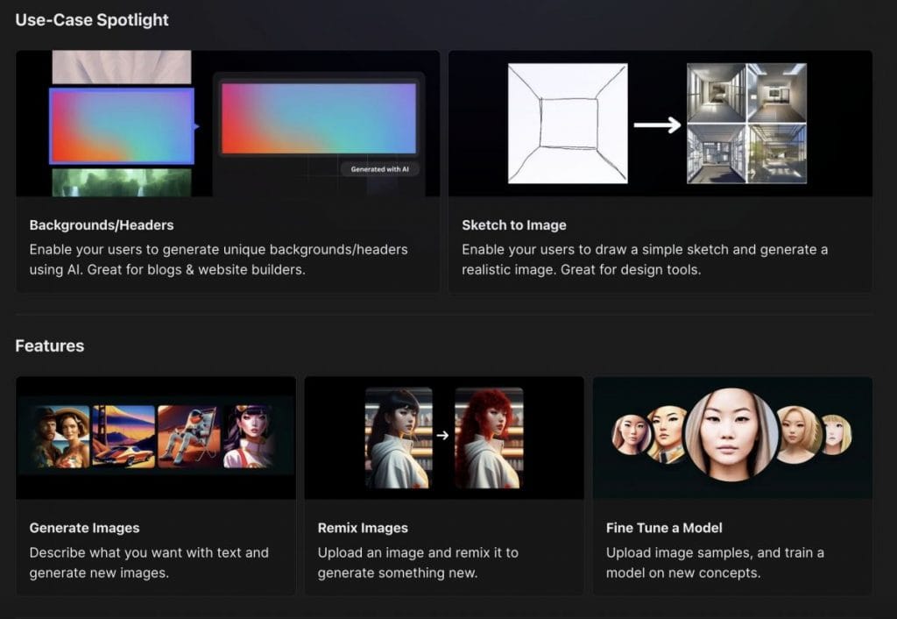Click the Remix Images preview banner
897x619 pixels.
(x=444, y=438)
